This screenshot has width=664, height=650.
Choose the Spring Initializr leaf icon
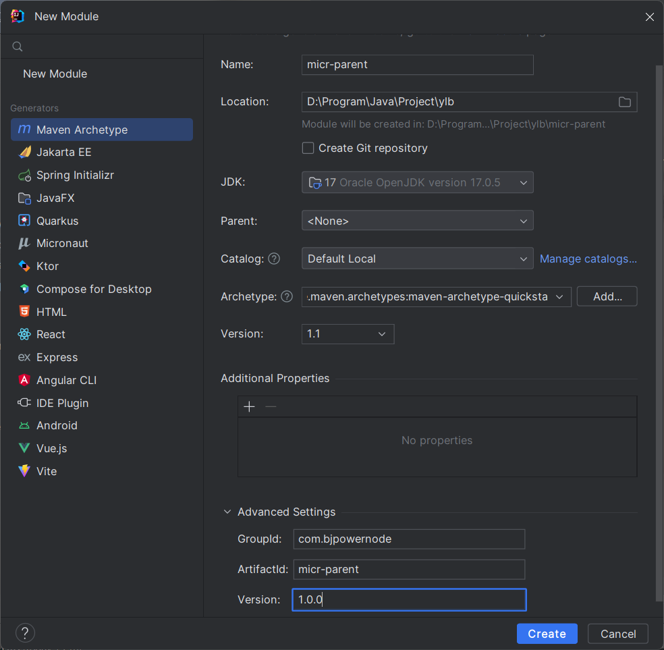click(24, 175)
